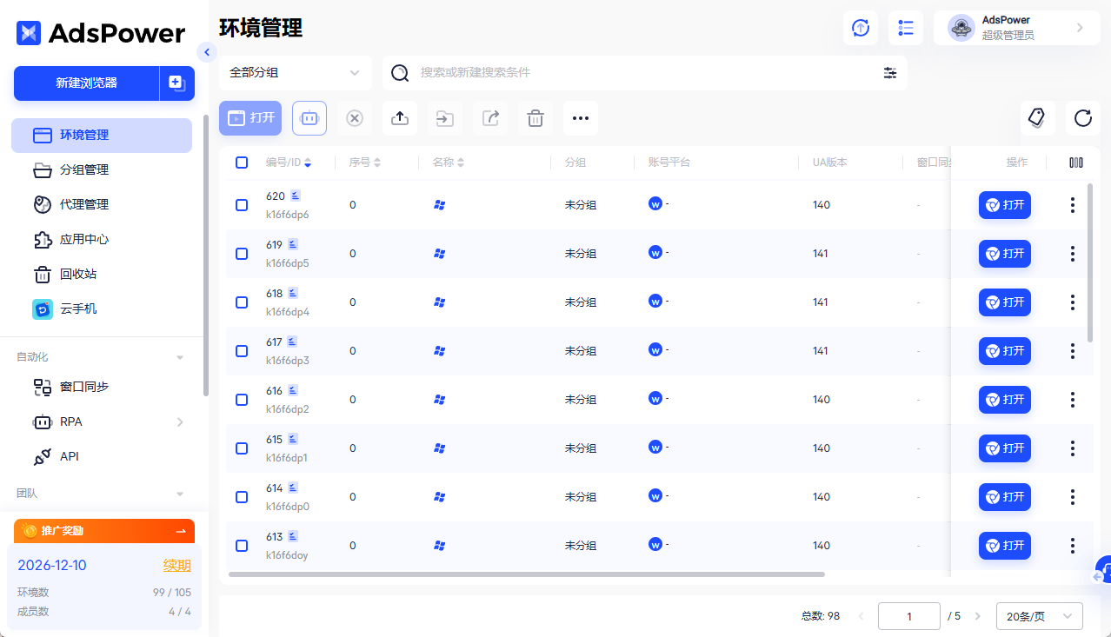Click the refresh list icon
The height and width of the screenshot is (637, 1111).
pyautogui.click(x=1082, y=117)
